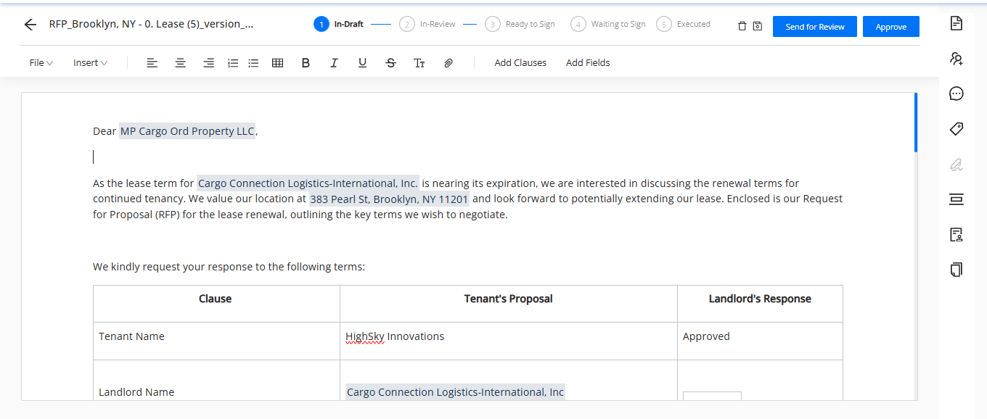This screenshot has height=419, width=987.
Task: Click the HighSky Innovations cell
Action: coord(509,341)
